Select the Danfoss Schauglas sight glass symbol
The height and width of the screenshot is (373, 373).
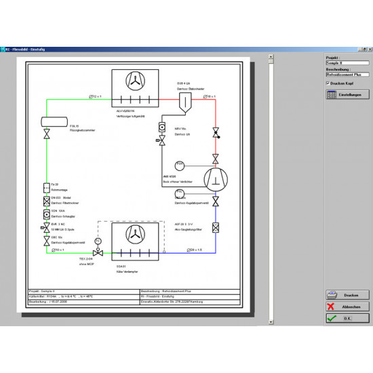[47, 214]
